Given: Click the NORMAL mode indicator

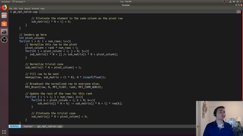Looking at the screenshot, I should click(x=15, y=127).
